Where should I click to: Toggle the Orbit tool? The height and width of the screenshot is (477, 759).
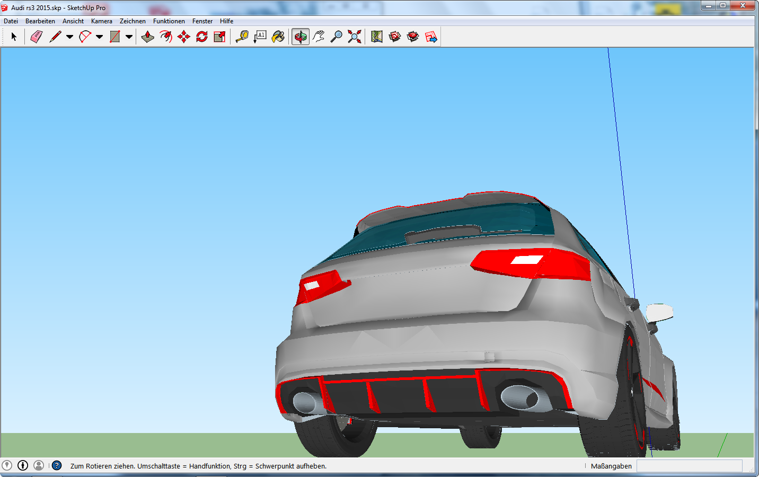pos(301,37)
